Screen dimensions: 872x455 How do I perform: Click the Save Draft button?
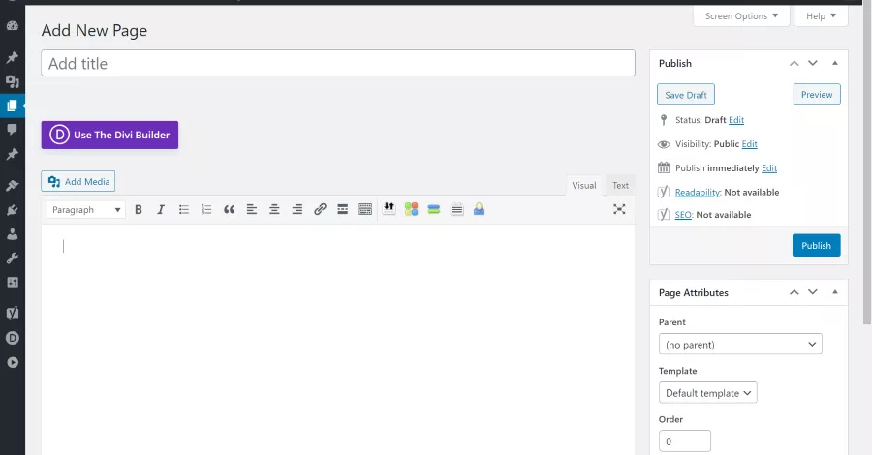pyautogui.click(x=686, y=95)
